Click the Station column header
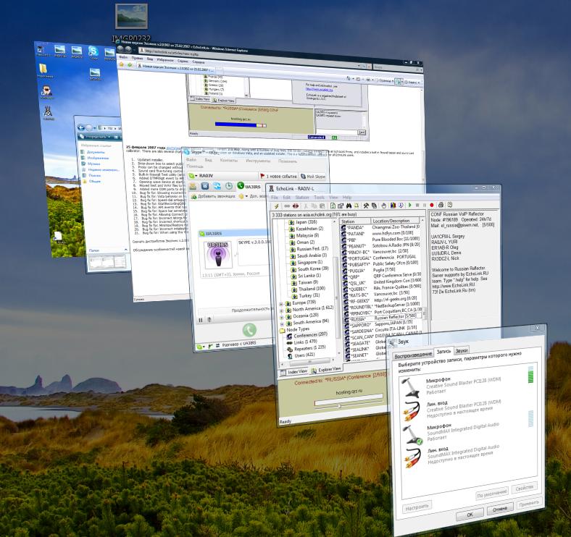Screen dimensions: 571x537 point(355,221)
